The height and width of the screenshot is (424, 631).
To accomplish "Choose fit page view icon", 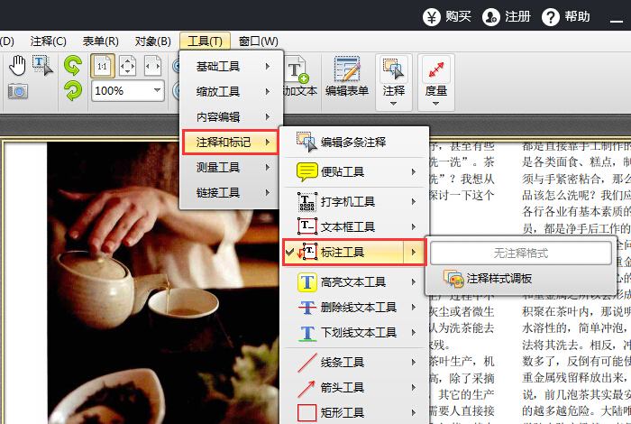I will coord(128,66).
